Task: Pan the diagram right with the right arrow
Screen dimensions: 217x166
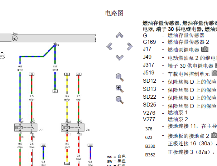Action: 130,47
